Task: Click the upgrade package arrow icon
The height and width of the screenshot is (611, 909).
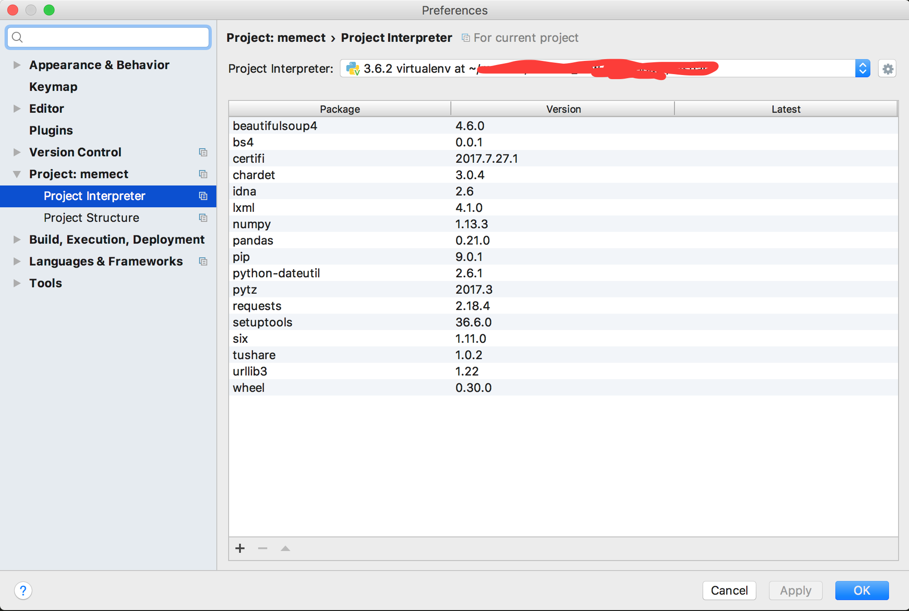Action: 285,548
